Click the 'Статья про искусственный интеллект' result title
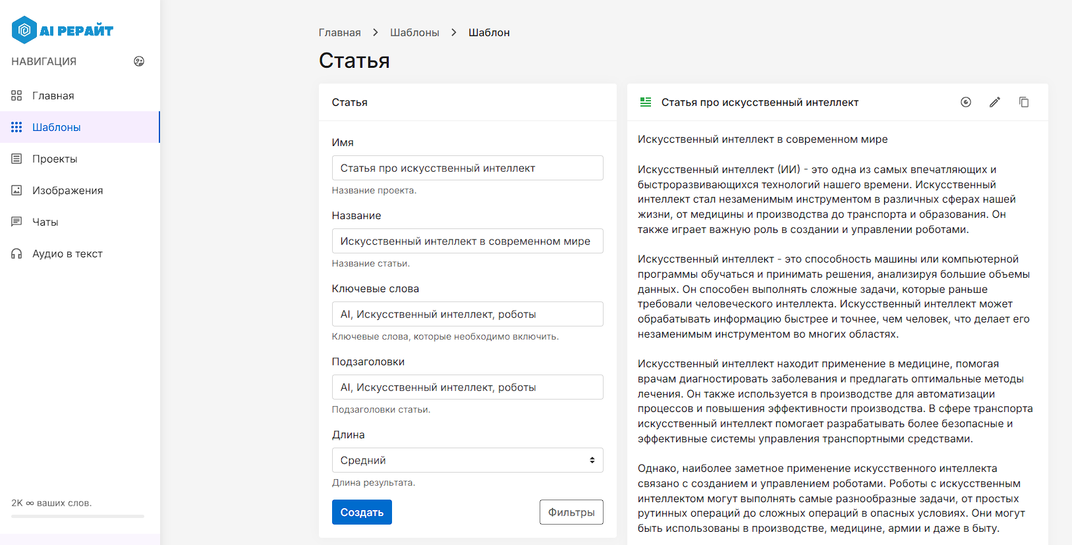Image resolution: width=1072 pixels, height=545 pixels. (x=760, y=102)
